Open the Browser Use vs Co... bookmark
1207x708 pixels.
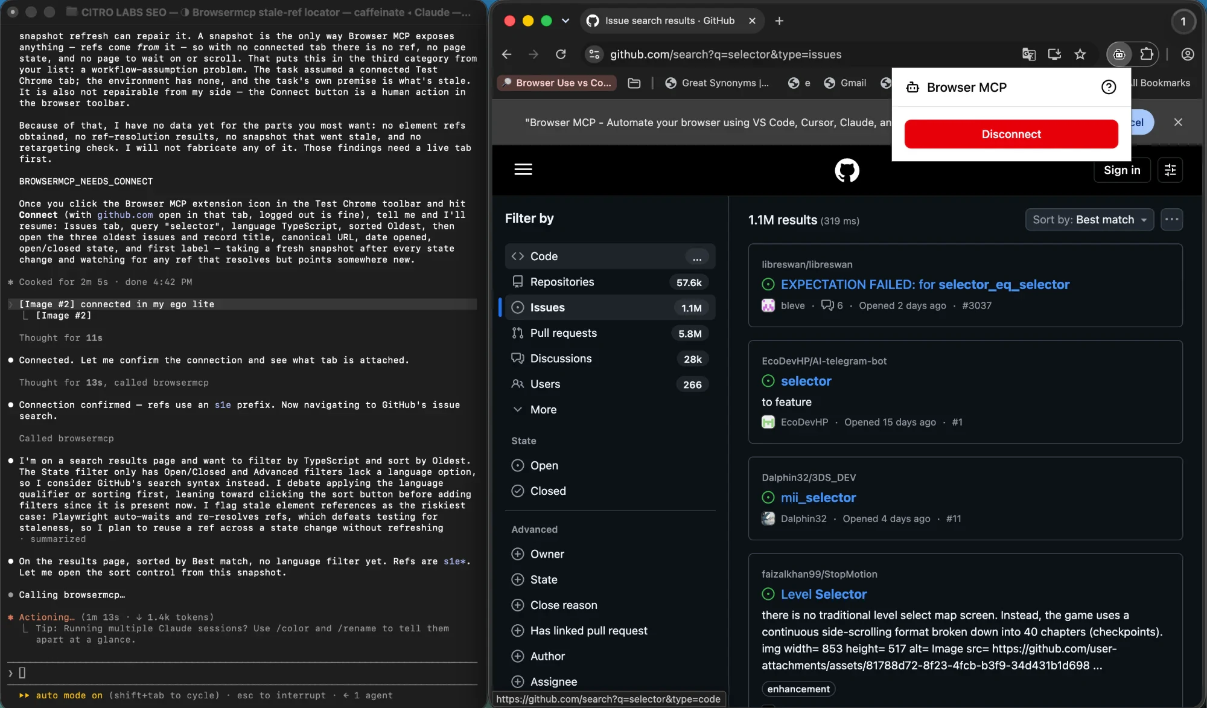[x=556, y=83]
